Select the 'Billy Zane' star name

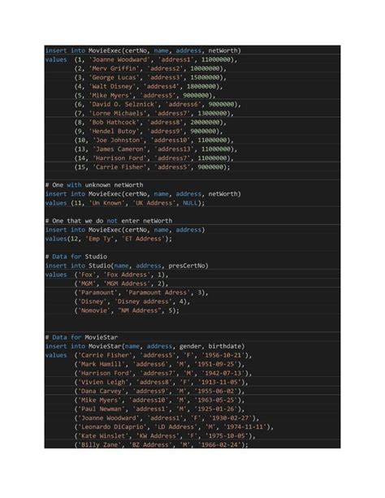(100, 444)
